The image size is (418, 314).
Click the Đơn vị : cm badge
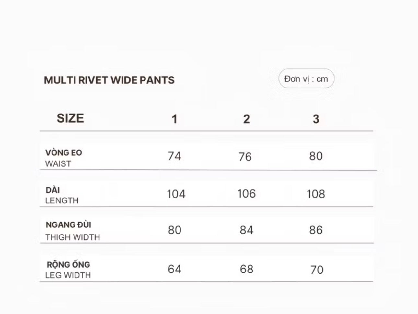pyautogui.click(x=306, y=78)
